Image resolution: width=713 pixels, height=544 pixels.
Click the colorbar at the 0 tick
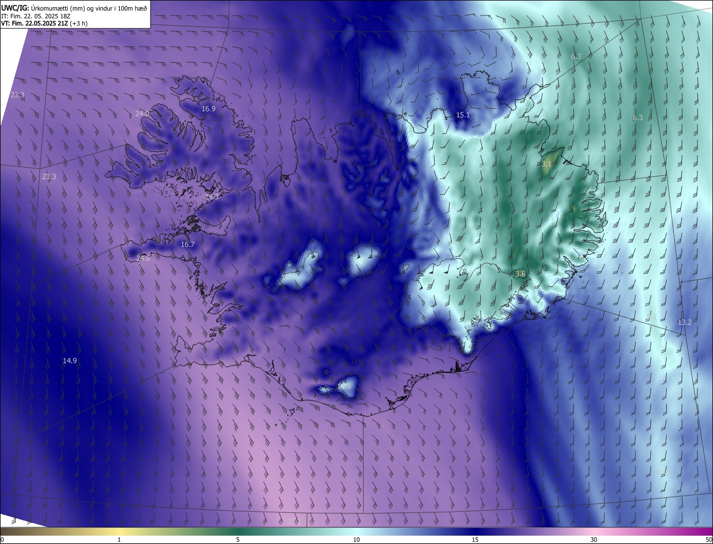pos(2,540)
